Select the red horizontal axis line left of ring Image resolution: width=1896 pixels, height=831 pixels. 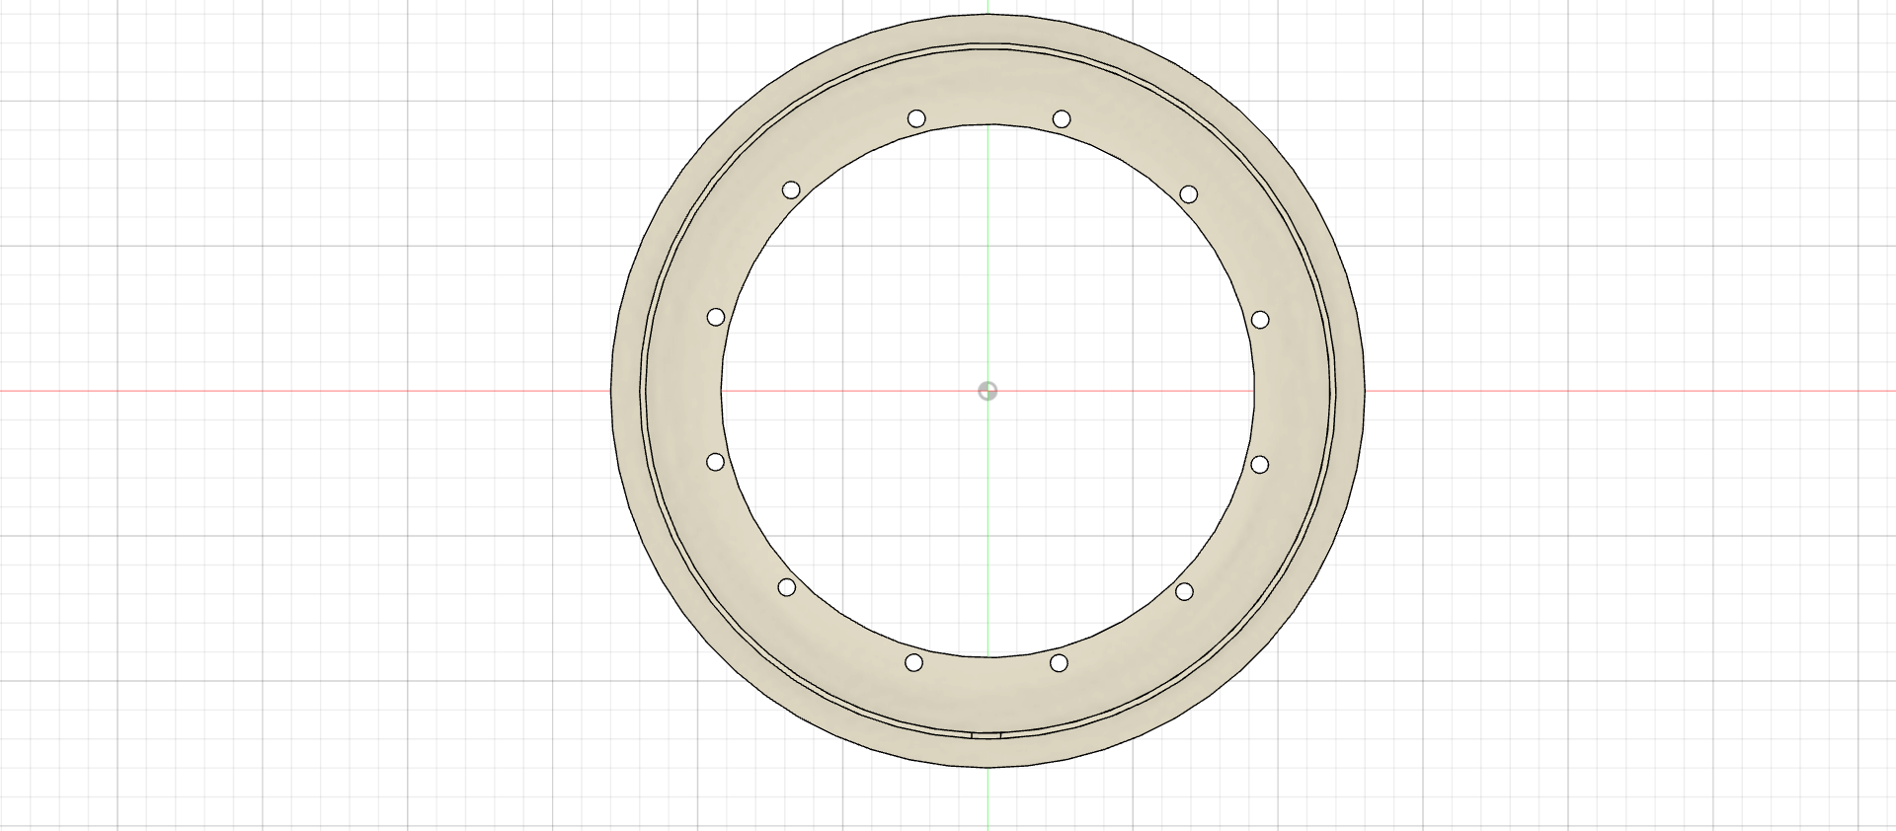(x=305, y=391)
